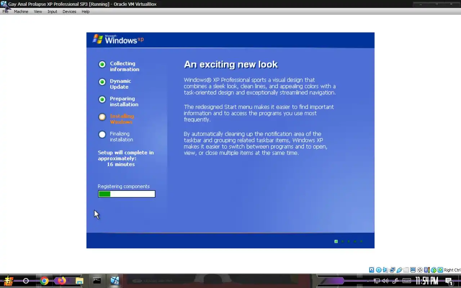Launch Firefox from the taskbar
The image size is (461, 288).
tap(62, 281)
